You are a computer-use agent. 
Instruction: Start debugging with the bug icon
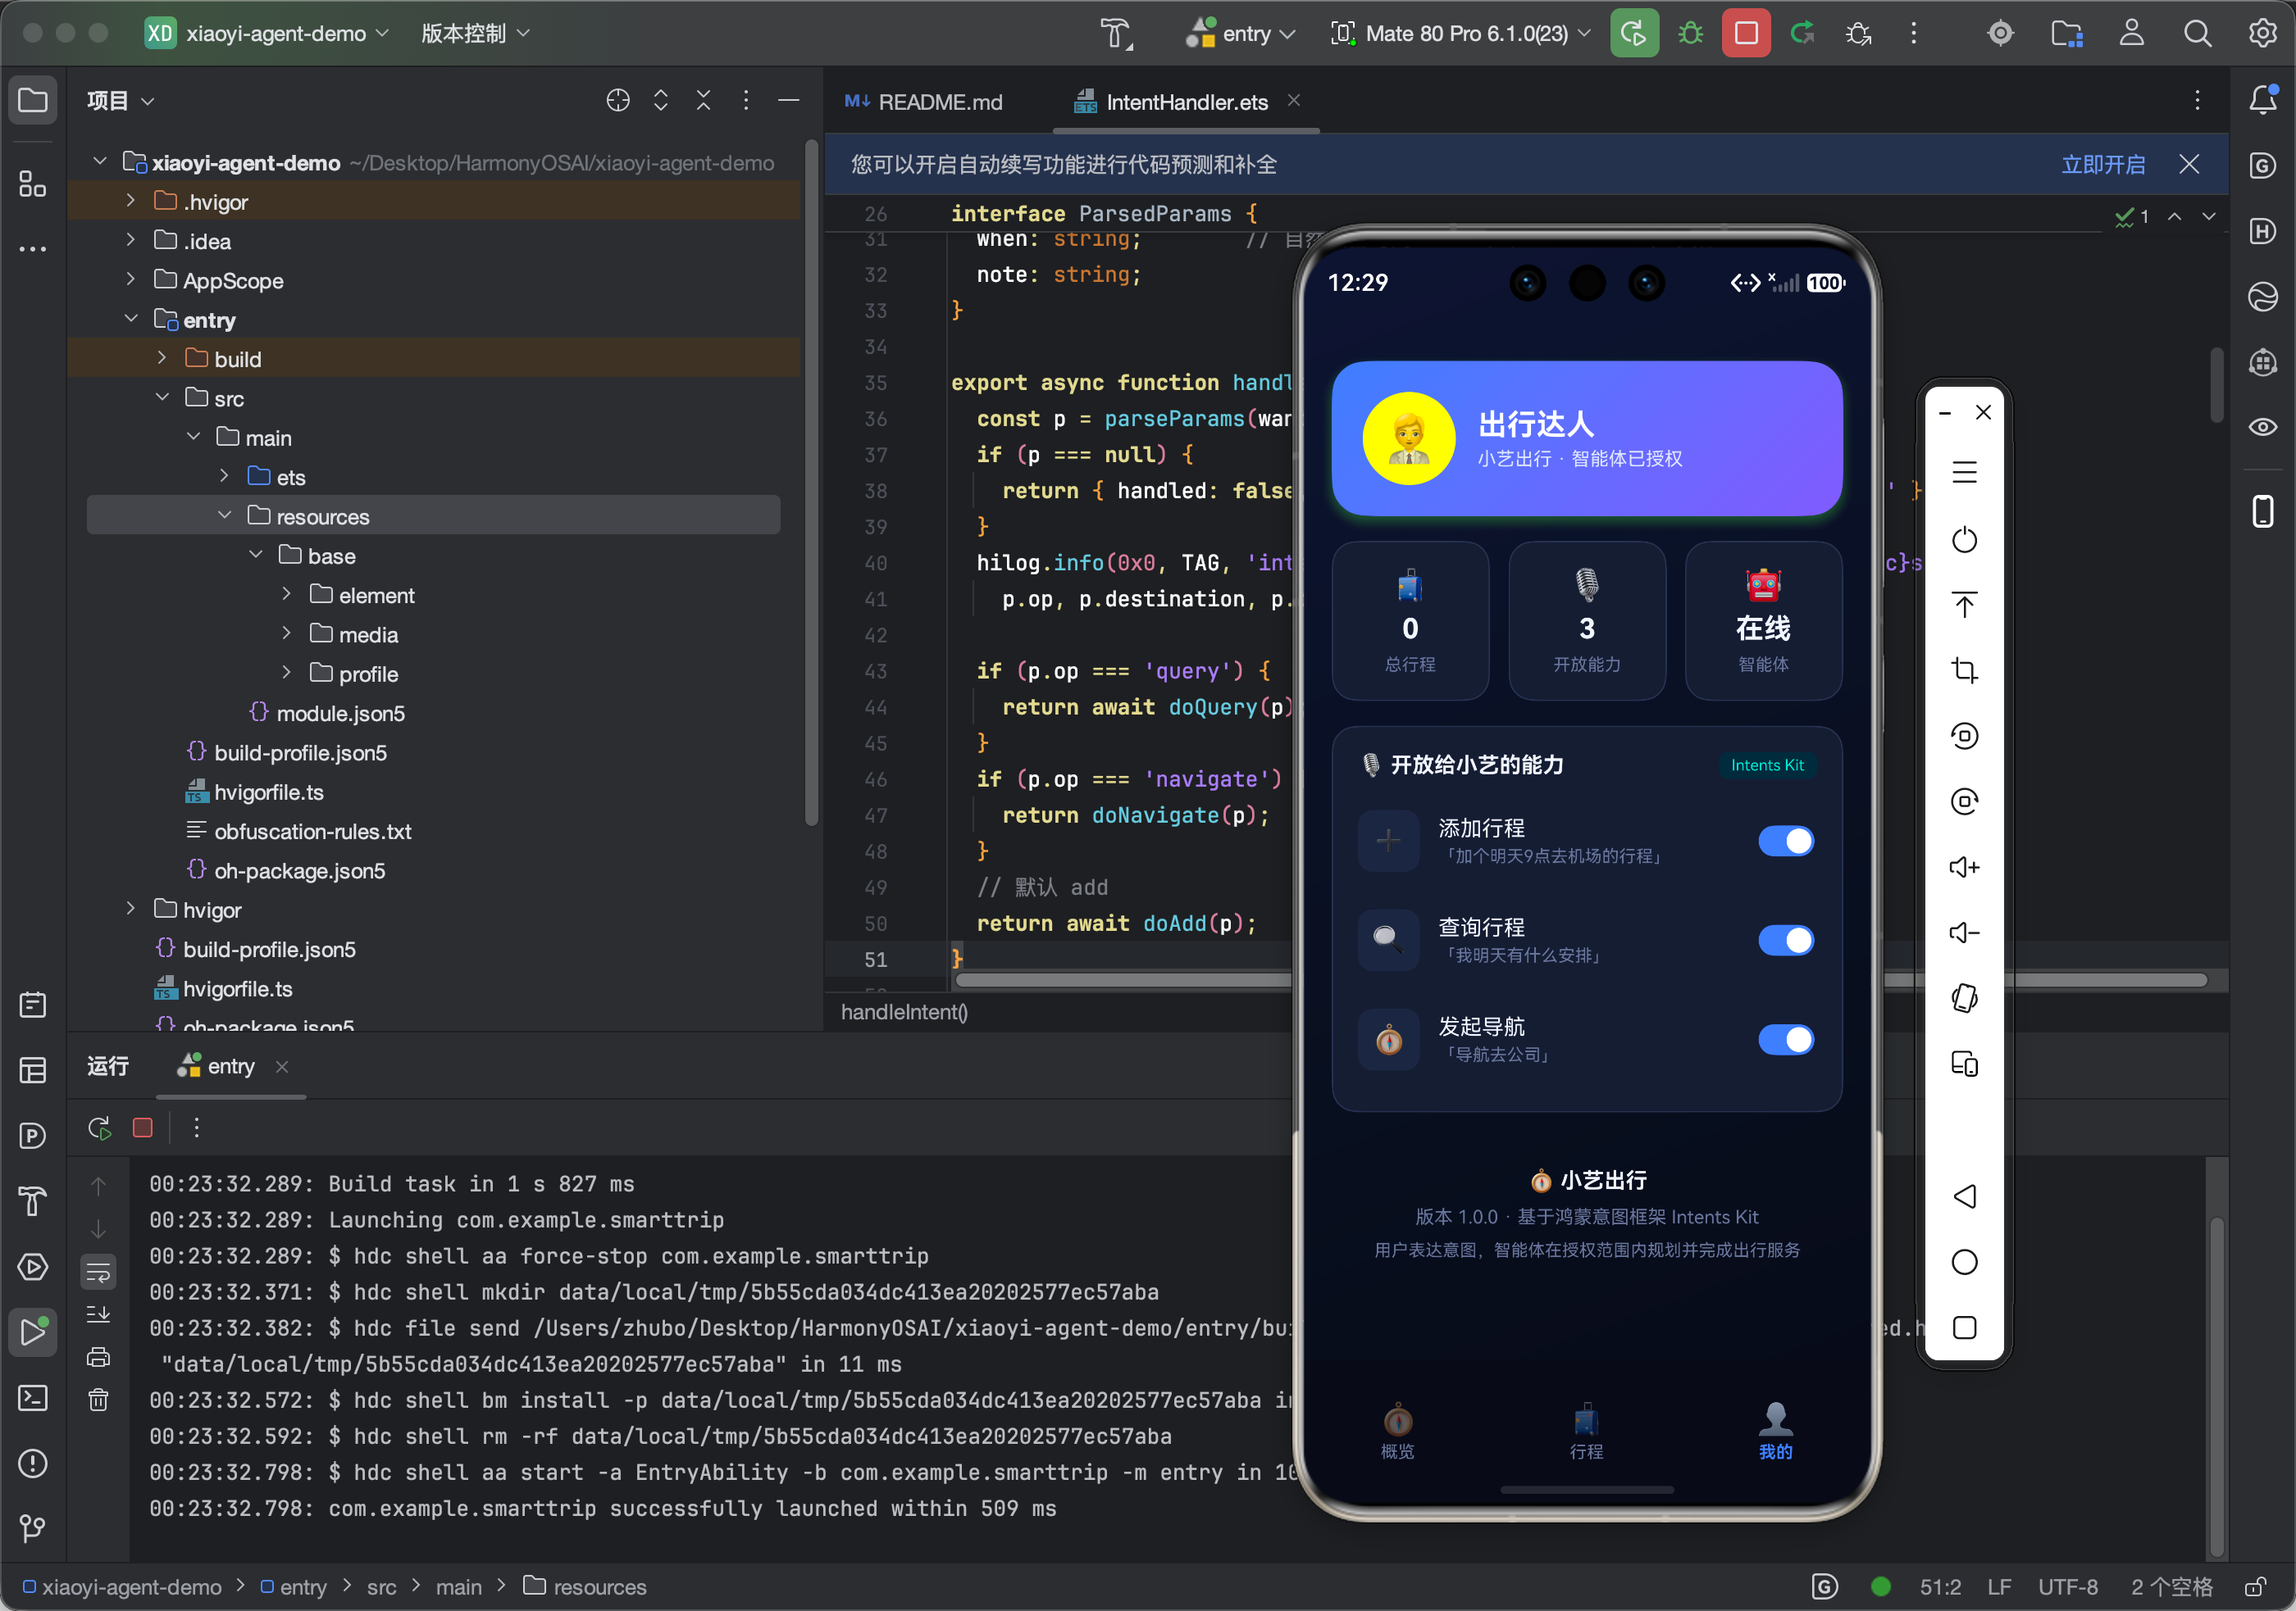pos(1690,33)
